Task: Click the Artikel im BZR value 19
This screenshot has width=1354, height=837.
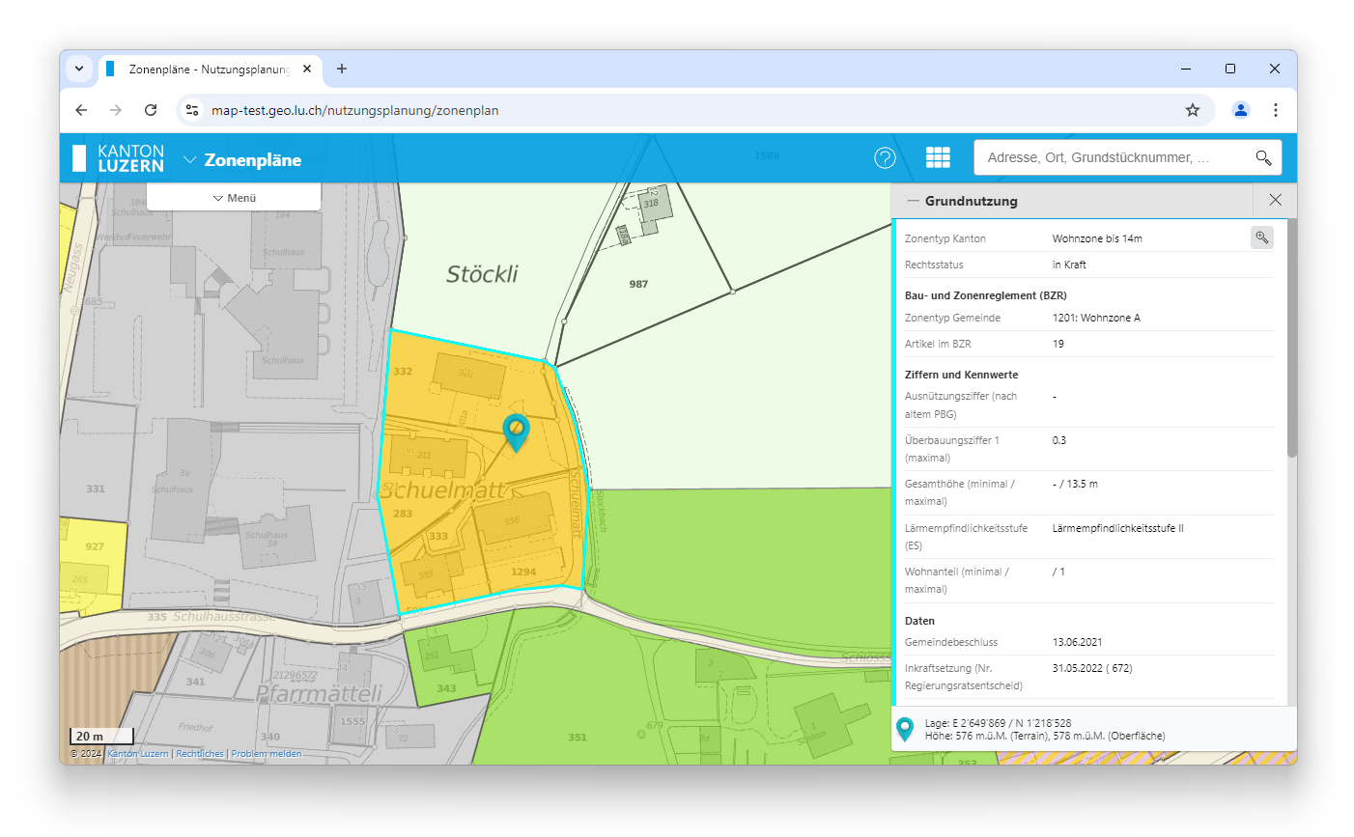Action: (1058, 344)
